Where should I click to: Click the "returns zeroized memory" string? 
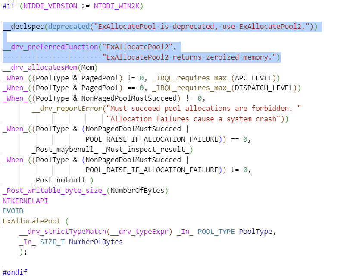191,57
